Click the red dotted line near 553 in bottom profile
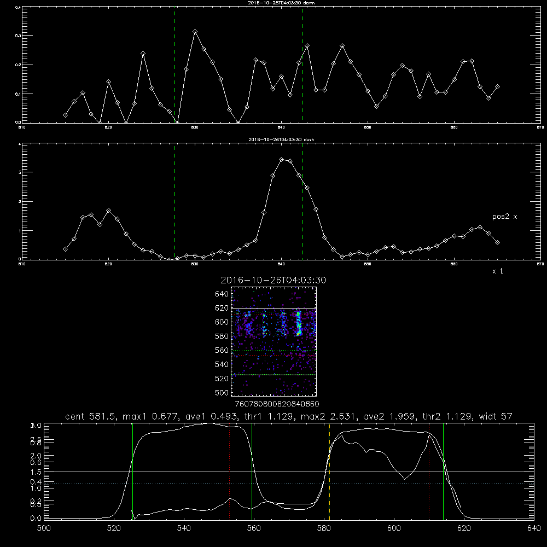Image resolution: width=547 pixels, height=547 pixels. [230, 472]
